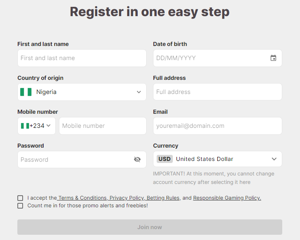Click the Nigeria flag in Country of origin
This screenshot has width=300, height=240.
coord(26,92)
